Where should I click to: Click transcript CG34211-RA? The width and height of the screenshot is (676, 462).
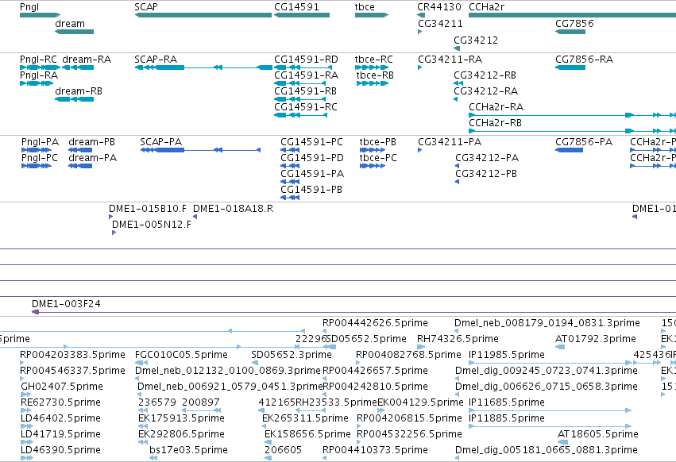pyautogui.click(x=450, y=60)
